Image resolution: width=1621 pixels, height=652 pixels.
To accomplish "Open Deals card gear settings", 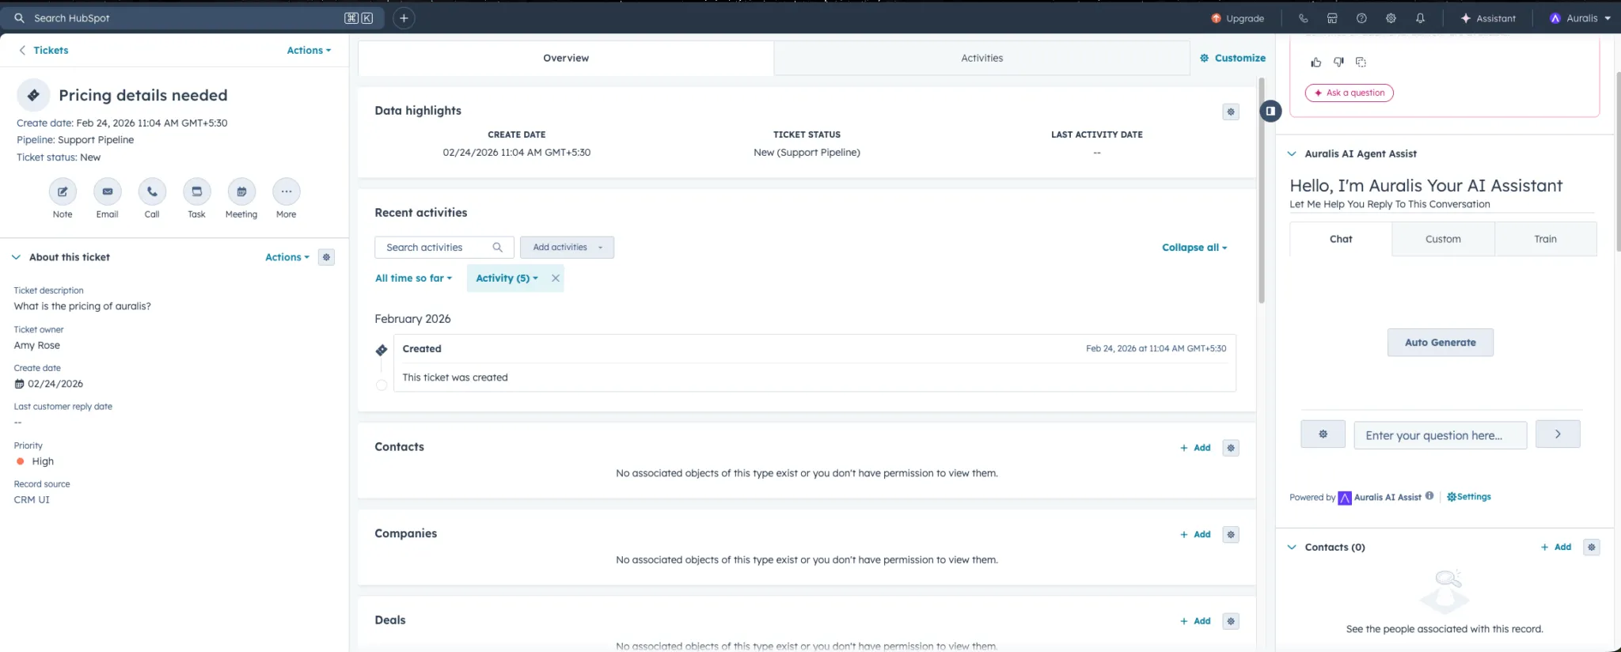I will [1231, 621].
